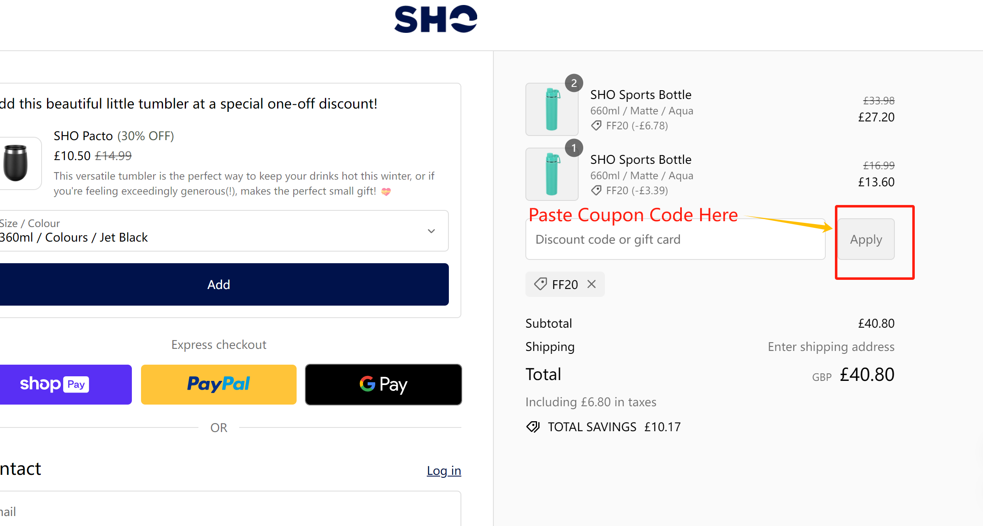Select the PayPal express checkout option
The image size is (983, 526).
point(218,384)
